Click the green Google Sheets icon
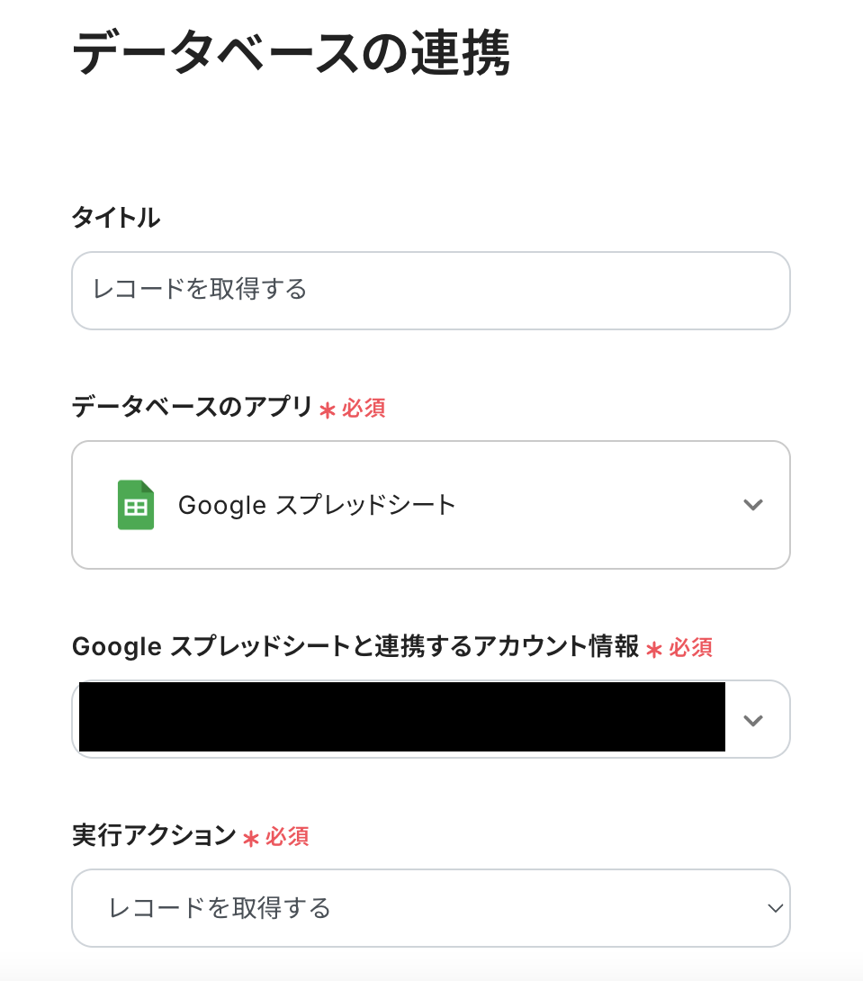 click(x=135, y=505)
